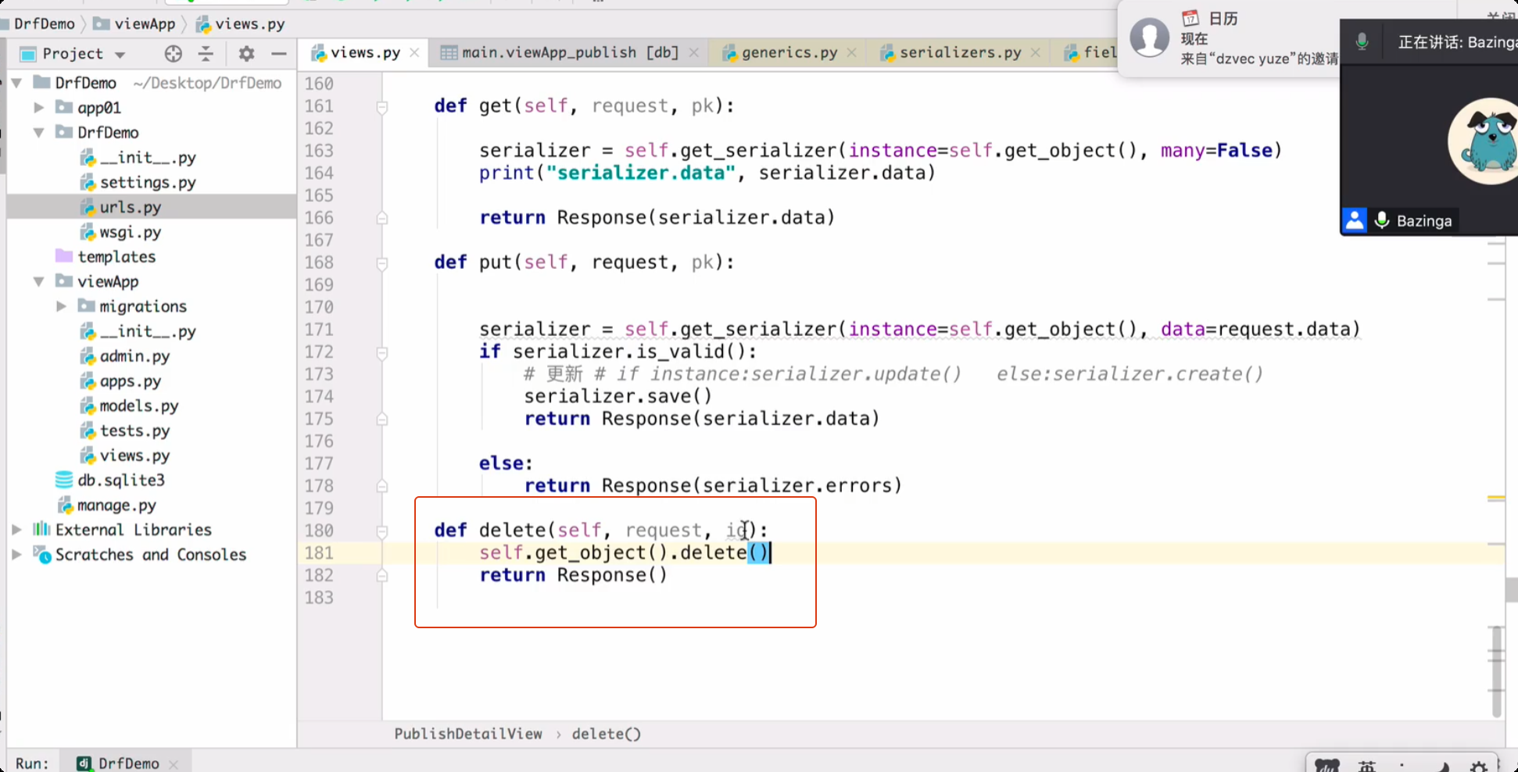Viewport: 1518px width, 772px height.
Task: Collapse the DrfDemo root project node
Action: tap(16, 83)
